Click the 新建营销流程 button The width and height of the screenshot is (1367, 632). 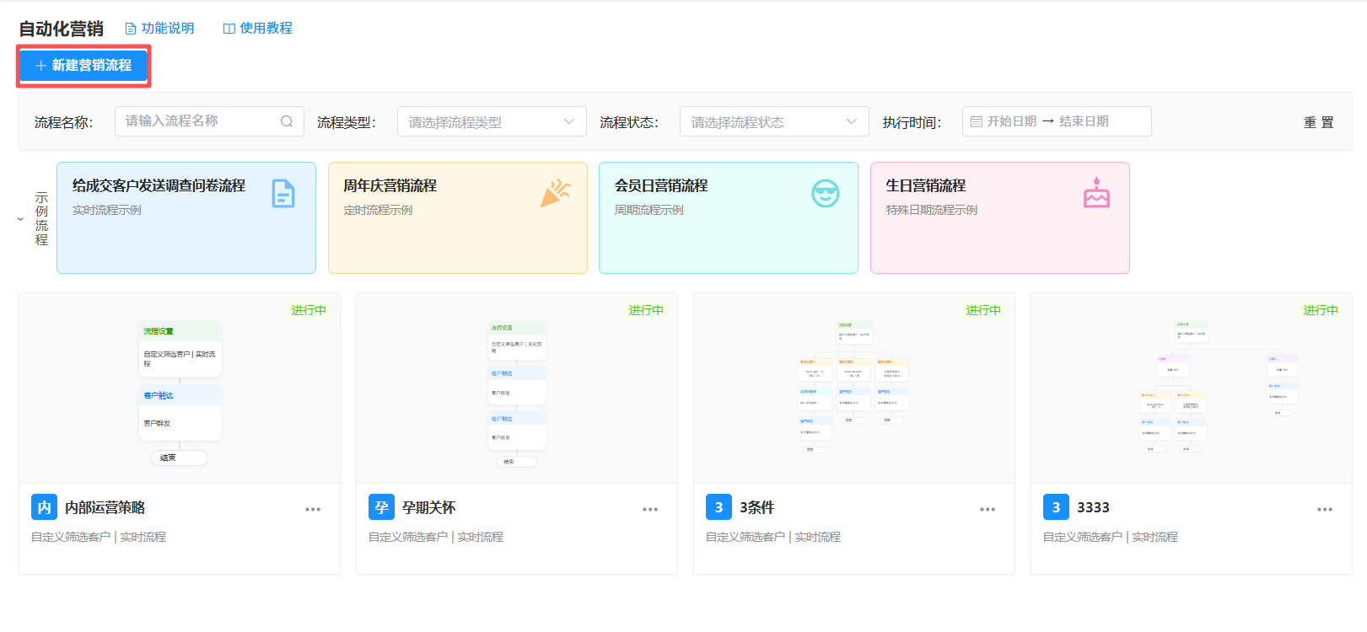coord(83,66)
